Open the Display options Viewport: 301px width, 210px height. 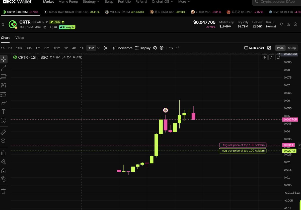tap(143, 48)
